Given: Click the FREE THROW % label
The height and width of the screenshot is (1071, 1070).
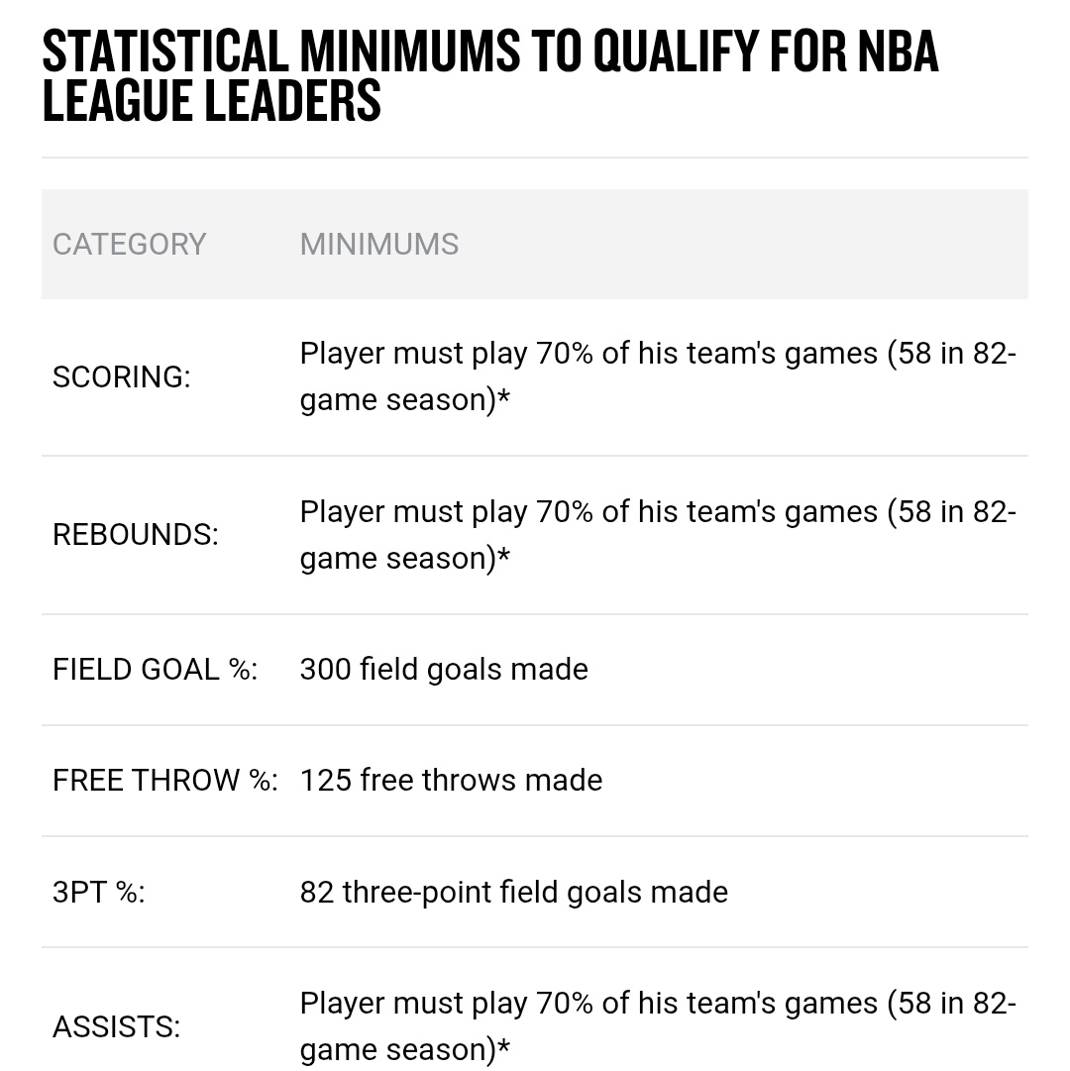Looking at the screenshot, I should [165, 780].
